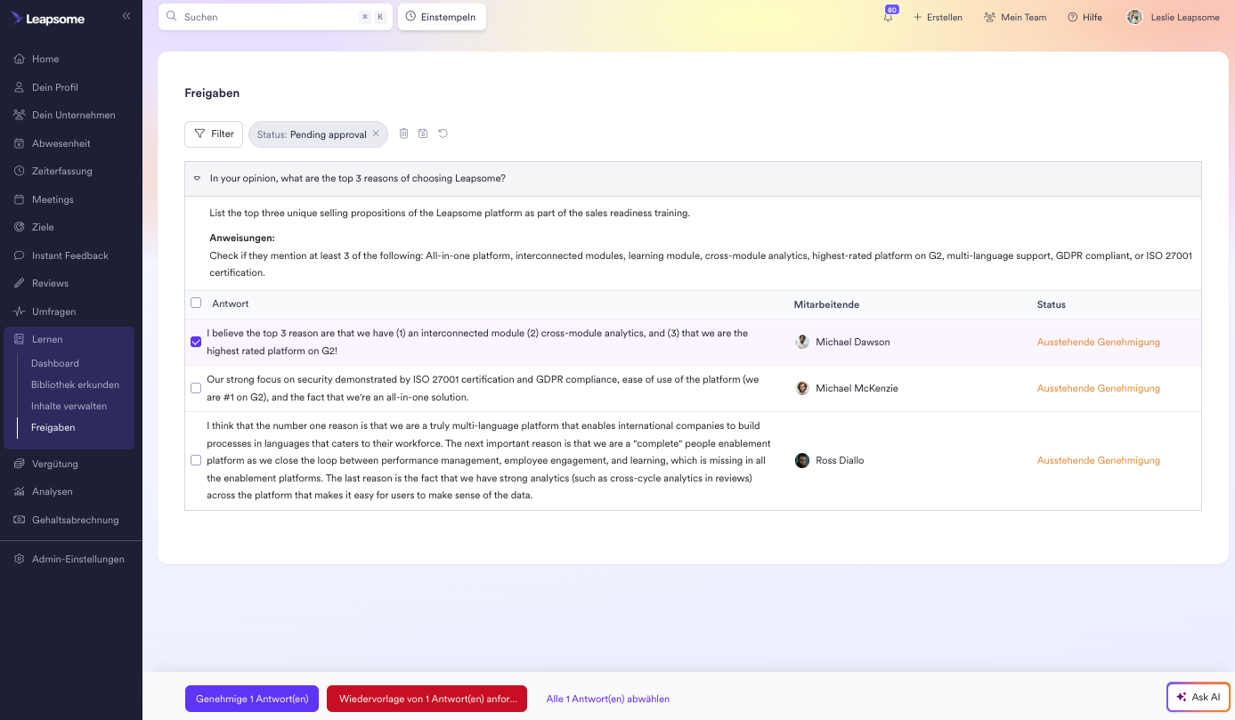This screenshot has width=1235, height=720.
Task: Click the magnifier search icon
Action: 172,16
